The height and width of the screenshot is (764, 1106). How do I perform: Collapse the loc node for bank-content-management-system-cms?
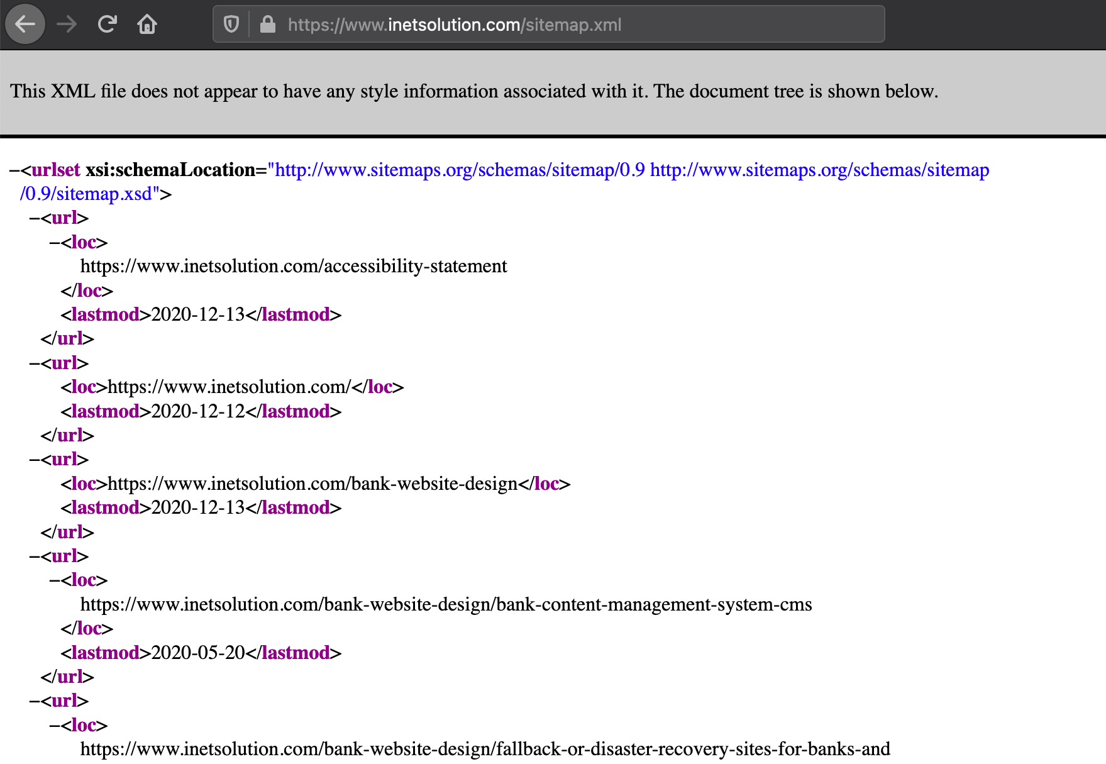pyautogui.click(x=55, y=580)
